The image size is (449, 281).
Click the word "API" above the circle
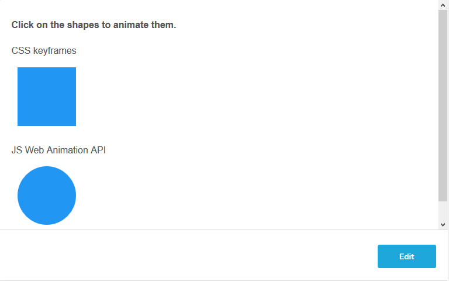click(x=98, y=150)
